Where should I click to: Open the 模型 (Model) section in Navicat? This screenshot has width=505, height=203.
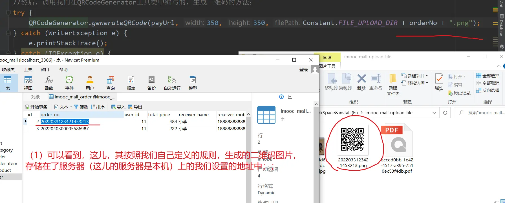tap(193, 83)
